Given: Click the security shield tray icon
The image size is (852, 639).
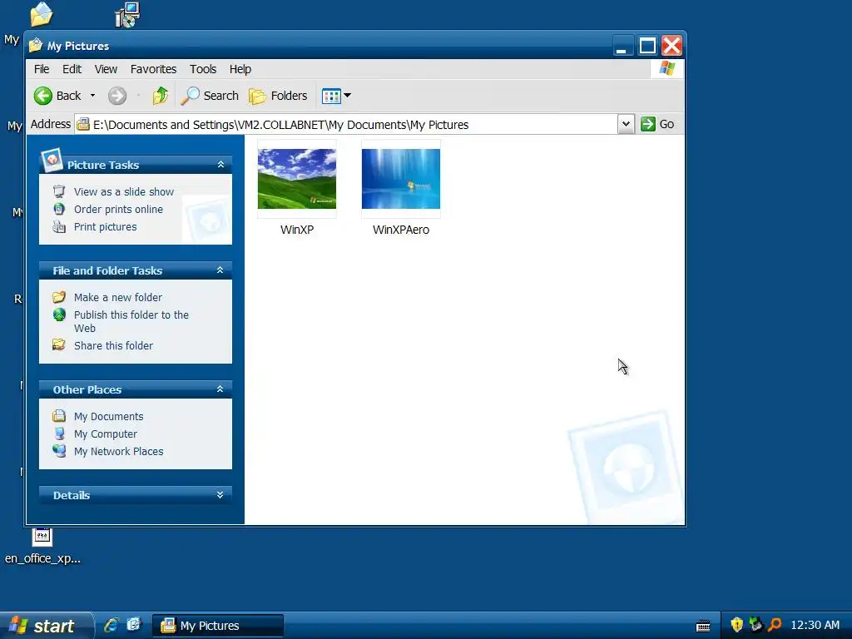Looking at the screenshot, I should coord(737,625).
